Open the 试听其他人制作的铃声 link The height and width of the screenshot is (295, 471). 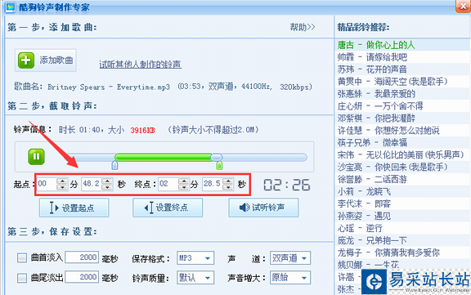[x=140, y=65]
